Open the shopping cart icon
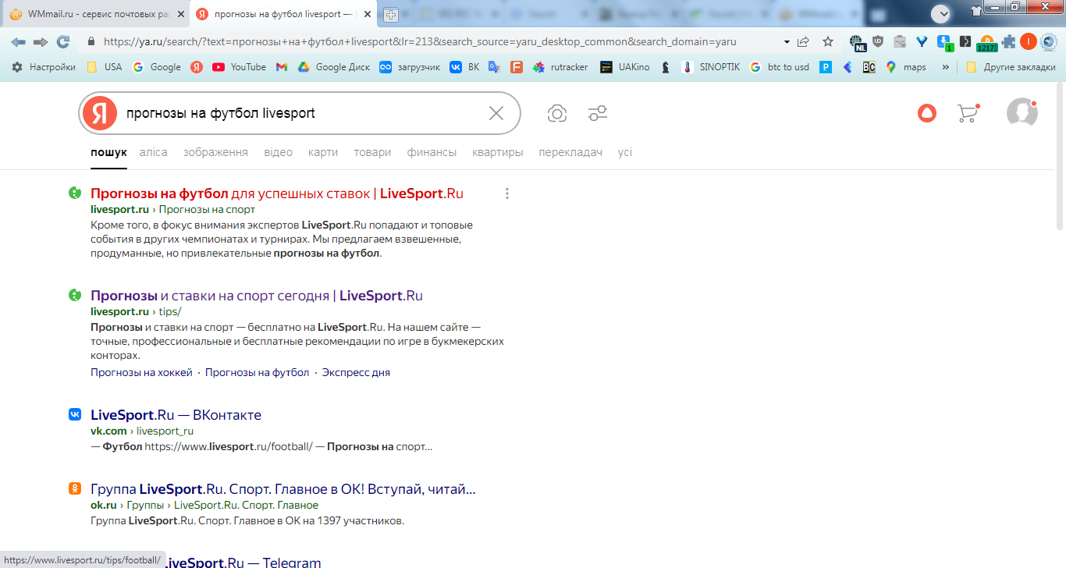The width and height of the screenshot is (1066, 568). click(968, 113)
